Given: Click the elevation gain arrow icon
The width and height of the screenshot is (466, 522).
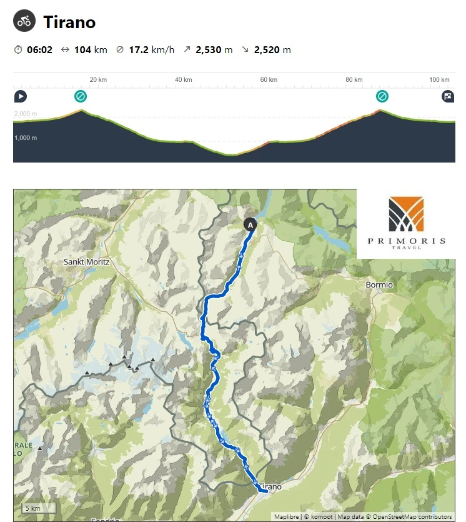Looking at the screenshot, I should click(x=187, y=49).
